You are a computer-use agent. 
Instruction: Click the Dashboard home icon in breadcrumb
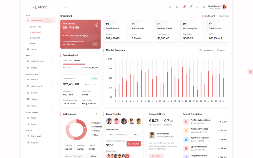pos(203,16)
